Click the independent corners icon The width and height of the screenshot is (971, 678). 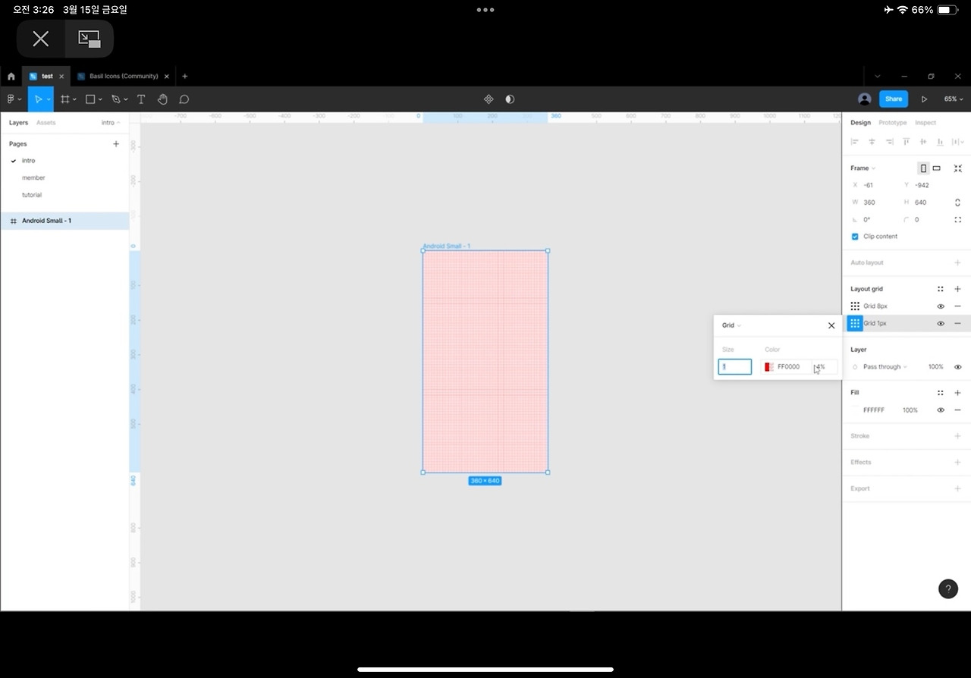click(x=958, y=220)
